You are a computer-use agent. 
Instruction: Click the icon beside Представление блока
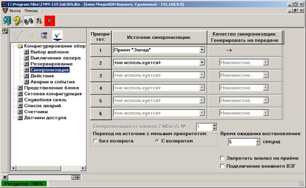pyautogui.click(x=20, y=88)
